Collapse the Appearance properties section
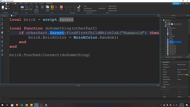Image resolution: width=190 pixels, height=107 pixels. [x=161, y=62]
